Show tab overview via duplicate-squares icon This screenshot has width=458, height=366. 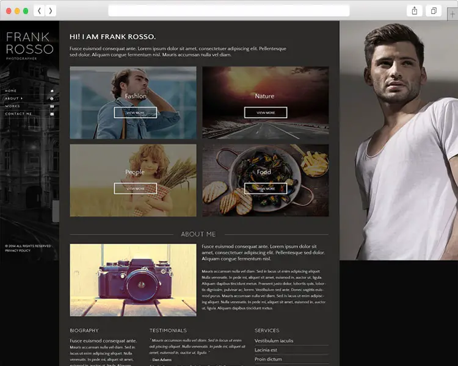pos(434,11)
